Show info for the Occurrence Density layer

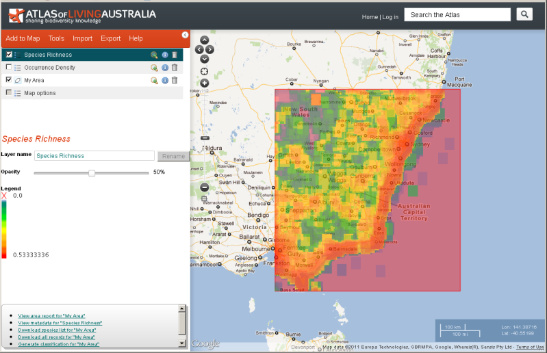(165, 68)
